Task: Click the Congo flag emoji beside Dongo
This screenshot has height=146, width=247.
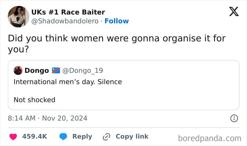Action: tap(56, 71)
